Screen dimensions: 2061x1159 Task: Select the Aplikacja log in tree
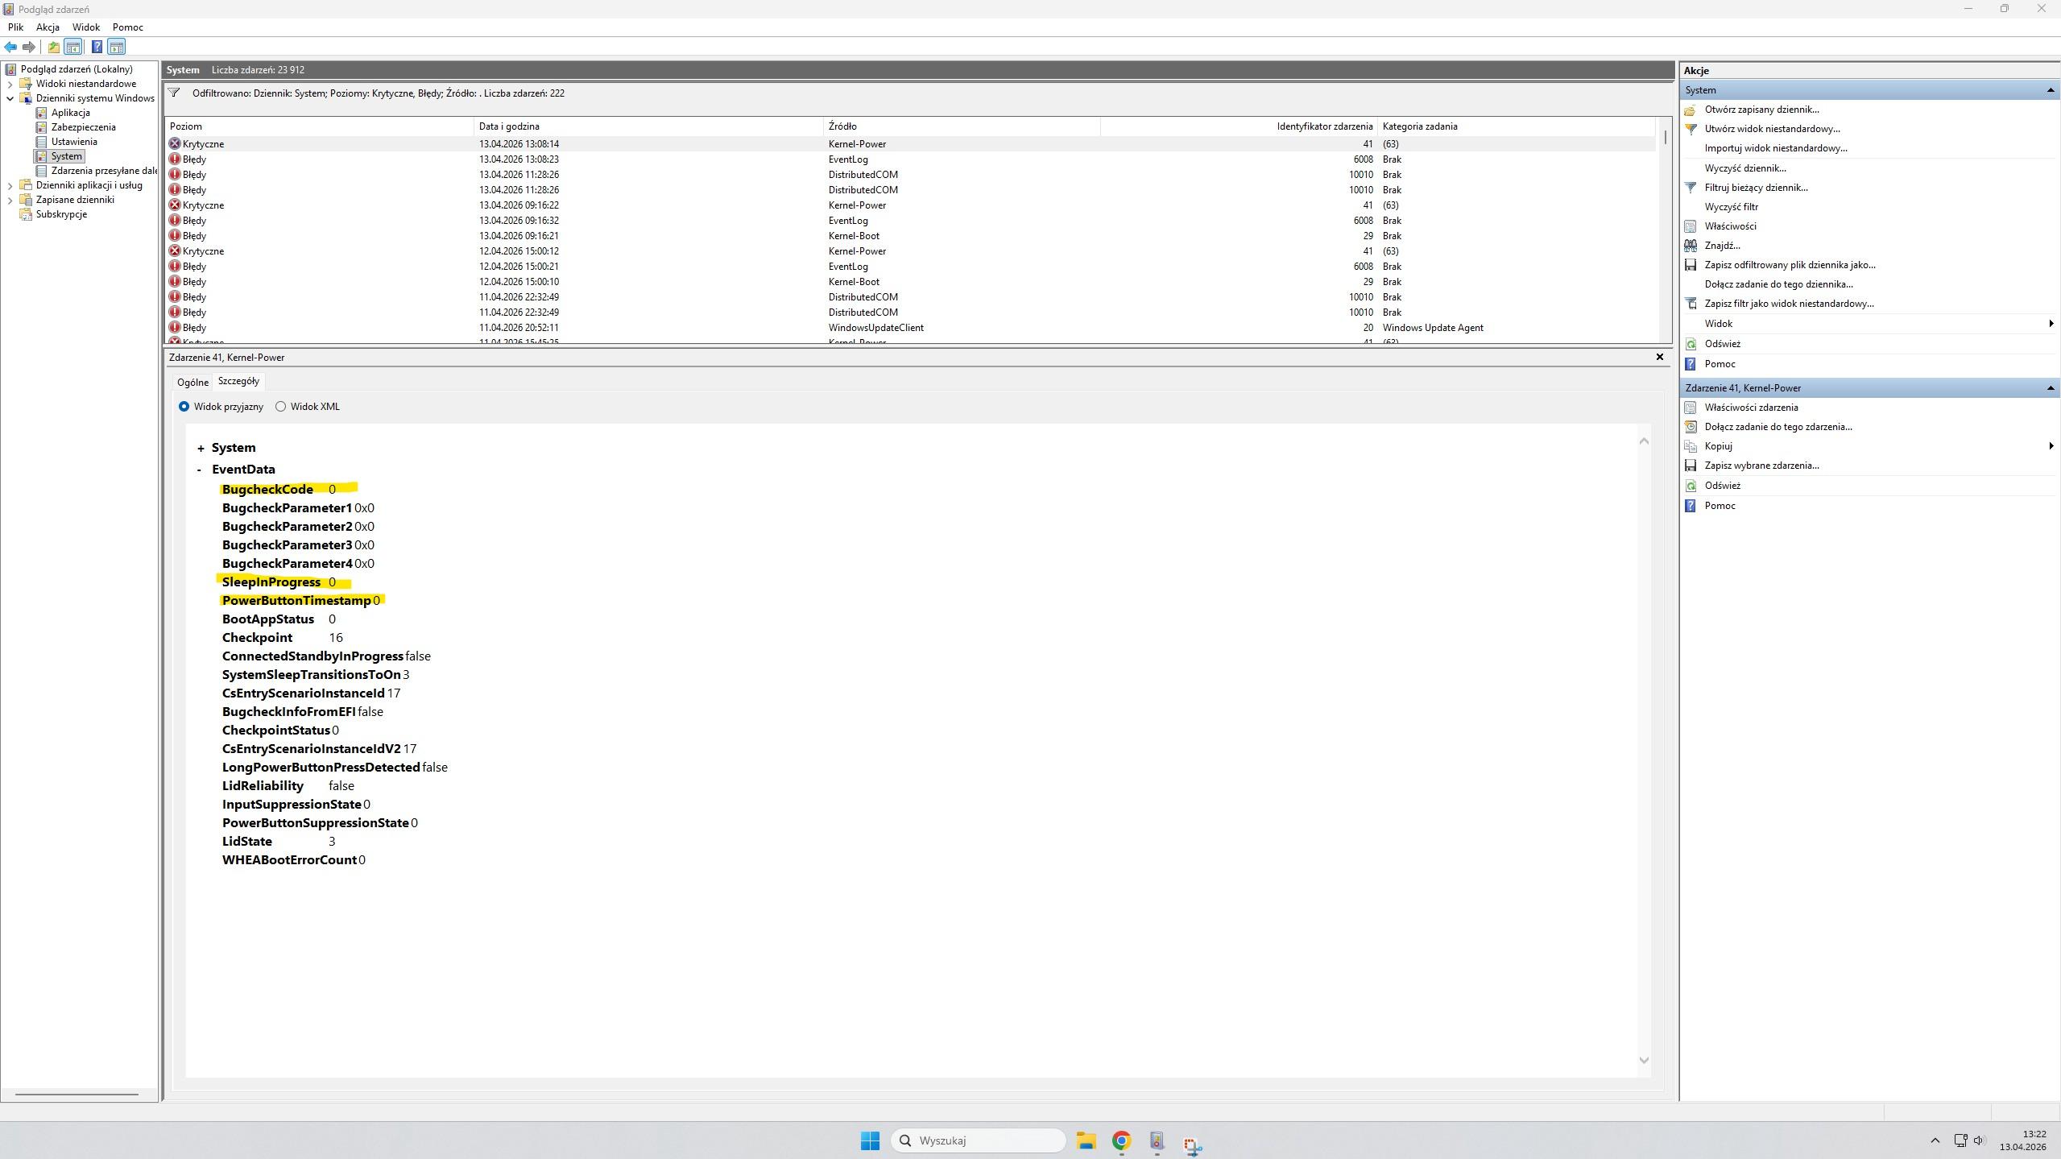pos(71,113)
